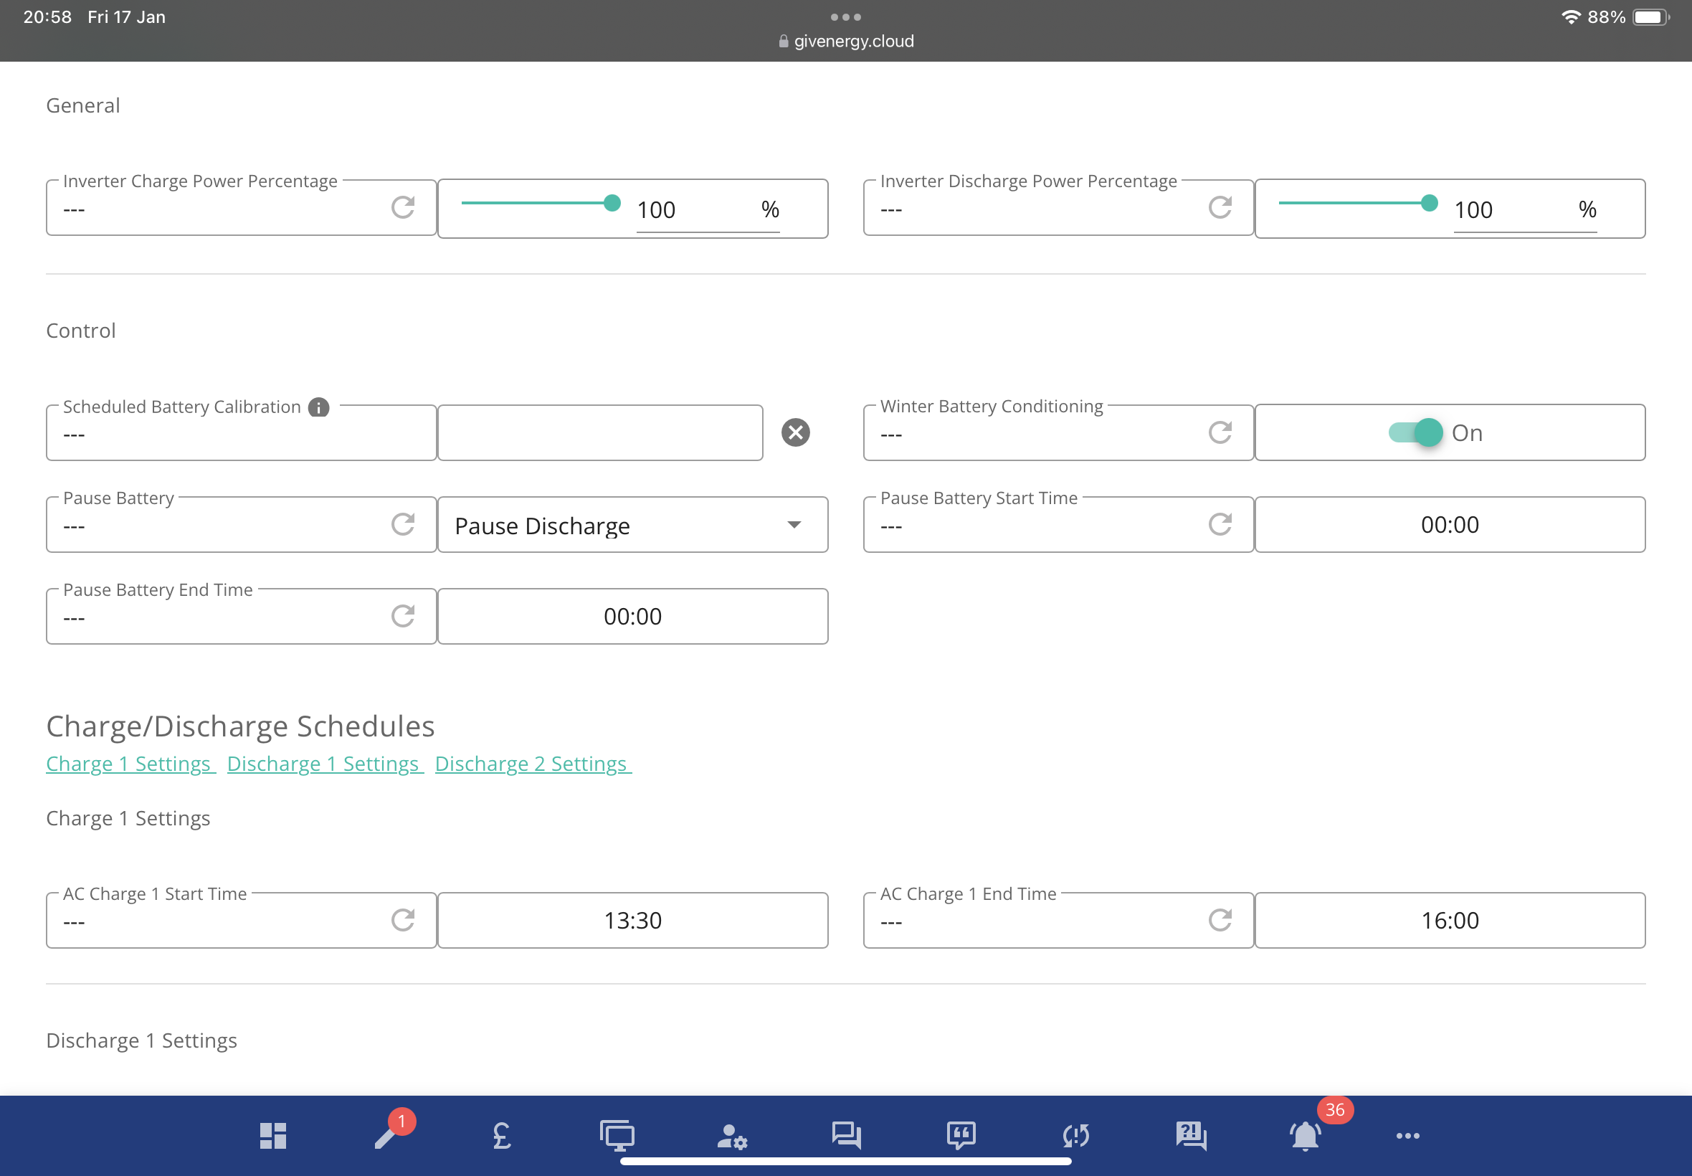
Task: Refresh the Inverter Charge Power Percentage value
Action: [403, 208]
